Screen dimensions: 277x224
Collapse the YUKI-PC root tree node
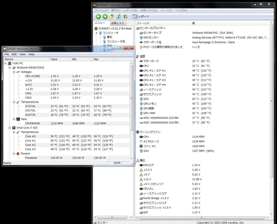pos(6,63)
